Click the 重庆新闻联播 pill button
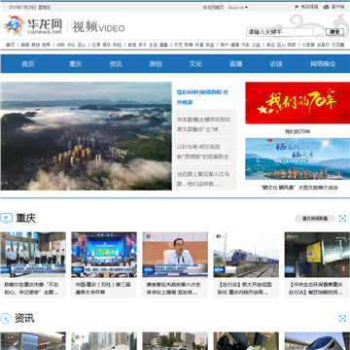 [314, 219]
